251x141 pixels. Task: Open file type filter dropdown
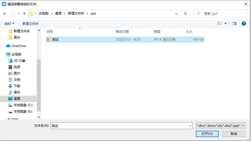pyautogui.click(x=221, y=126)
